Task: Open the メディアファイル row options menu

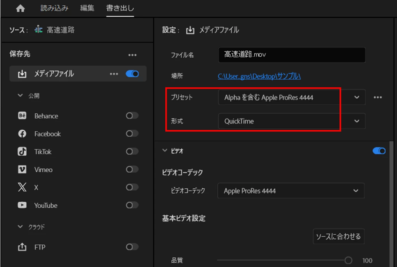Action: [114, 74]
